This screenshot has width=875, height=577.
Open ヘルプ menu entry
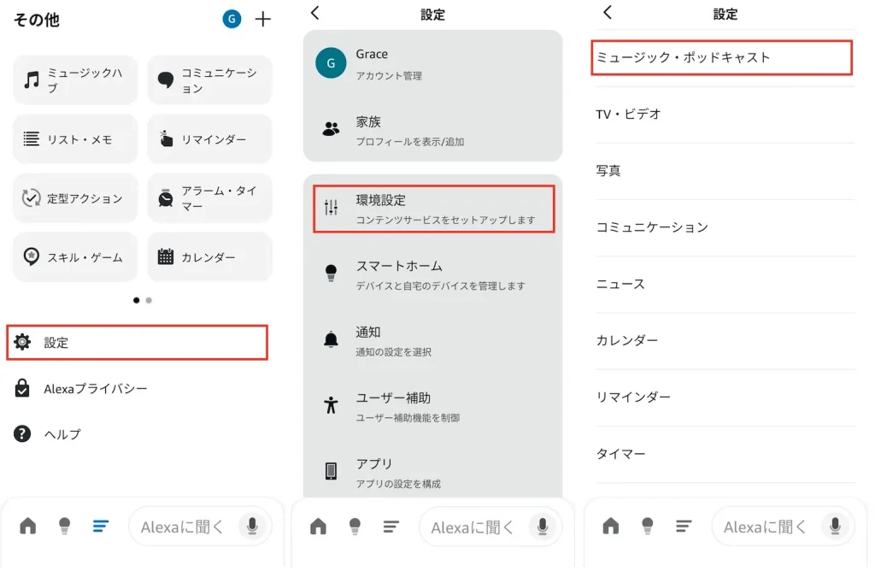[x=138, y=433]
